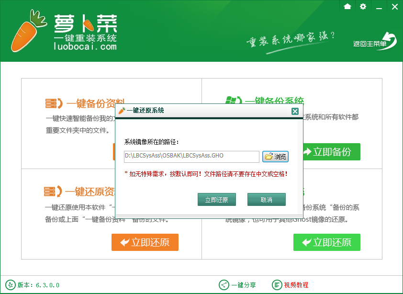403x294 pixels.
Task: Click the 视频教程 list icon
Action: (277, 285)
